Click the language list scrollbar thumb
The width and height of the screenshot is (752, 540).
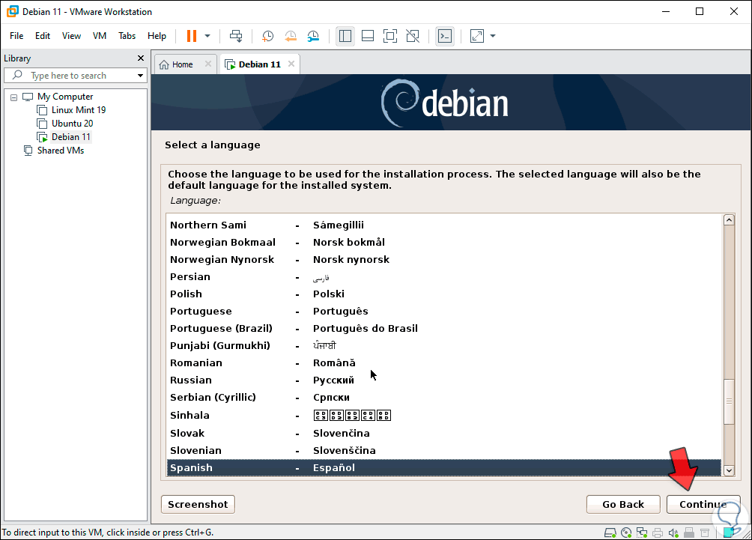click(x=729, y=401)
